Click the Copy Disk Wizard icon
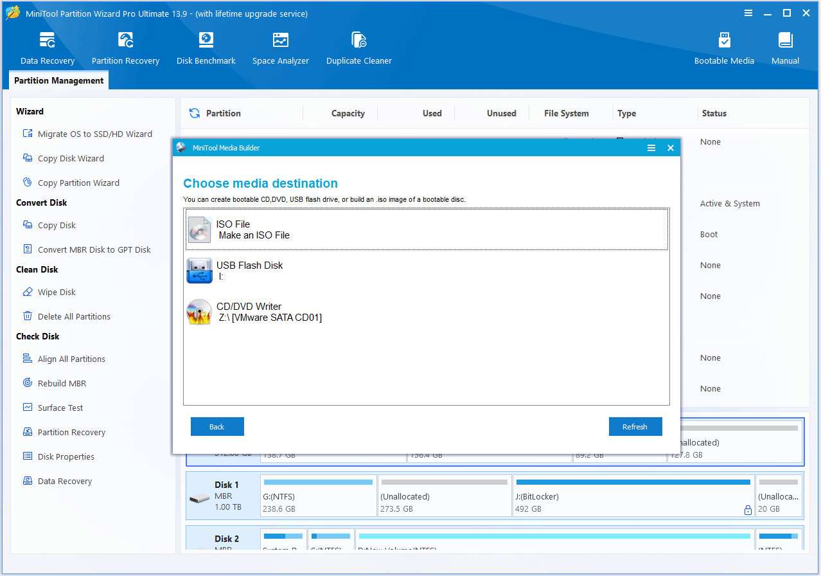 (x=28, y=158)
